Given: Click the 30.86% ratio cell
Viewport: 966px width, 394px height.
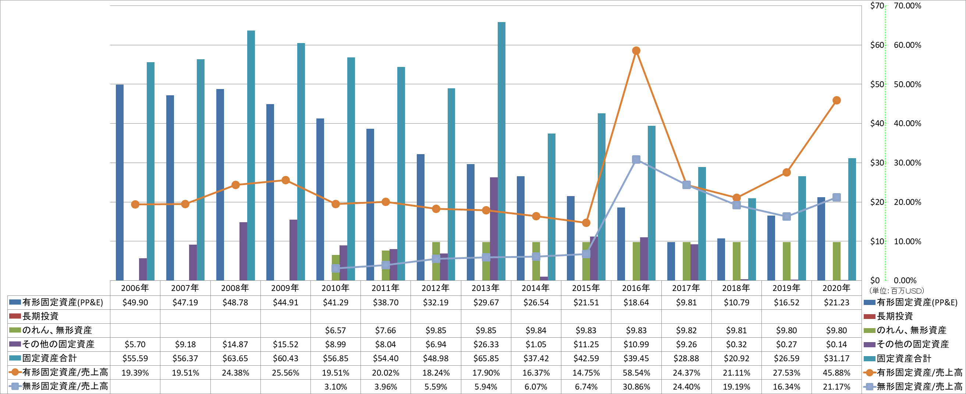Looking at the screenshot, I should pyautogui.click(x=636, y=387).
